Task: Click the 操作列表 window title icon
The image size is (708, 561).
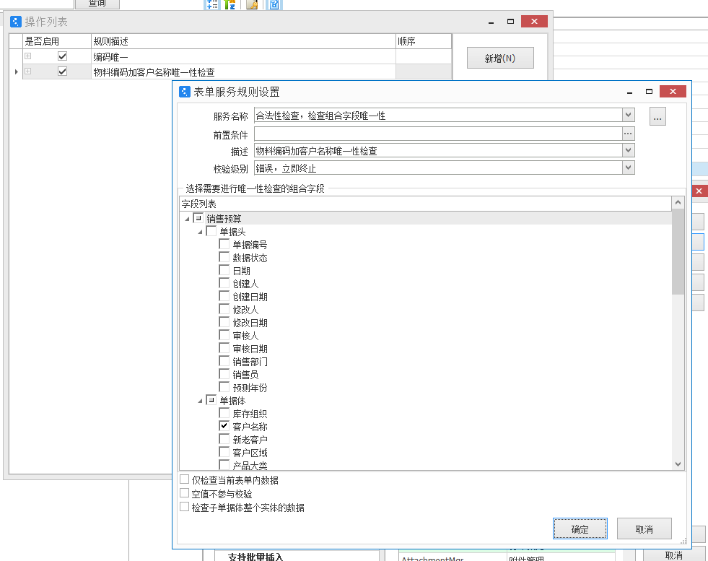Action: pyautogui.click(x=15, y=22)
